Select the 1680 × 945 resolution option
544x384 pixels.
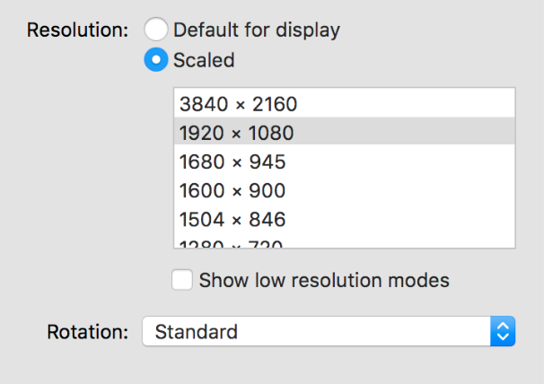tap(345, 161)
